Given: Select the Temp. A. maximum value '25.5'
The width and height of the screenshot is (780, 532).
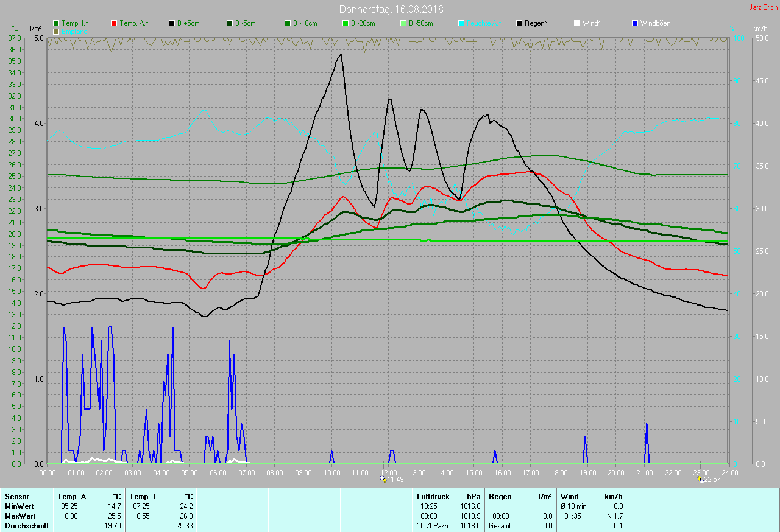Looking at the screenshot, I should pos(114,516).
